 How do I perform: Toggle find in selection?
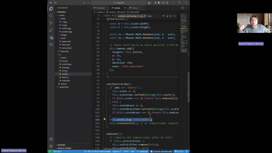click(x=171, y=16)
